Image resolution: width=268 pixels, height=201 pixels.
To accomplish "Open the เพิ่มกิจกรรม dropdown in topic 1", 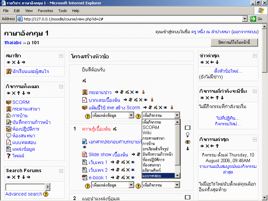I will click(x=161, y=185).
